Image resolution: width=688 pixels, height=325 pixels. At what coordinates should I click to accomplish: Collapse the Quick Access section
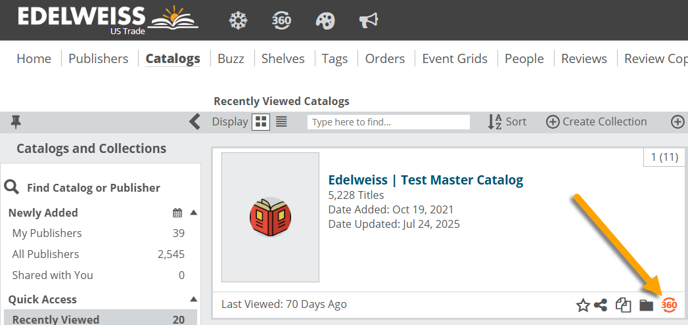tap(193, 299)
